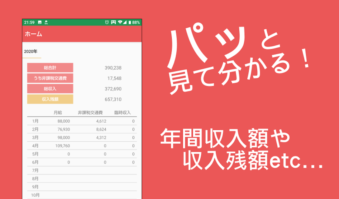Screen dimensions: 339x199
Task: Click the 月給 column header
Action: [x=58, y=113]
